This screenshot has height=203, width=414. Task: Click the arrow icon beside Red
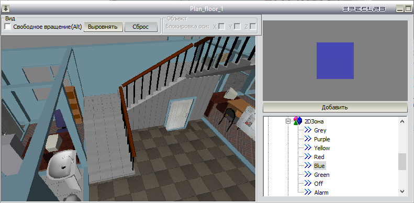[x=308, y=157]
